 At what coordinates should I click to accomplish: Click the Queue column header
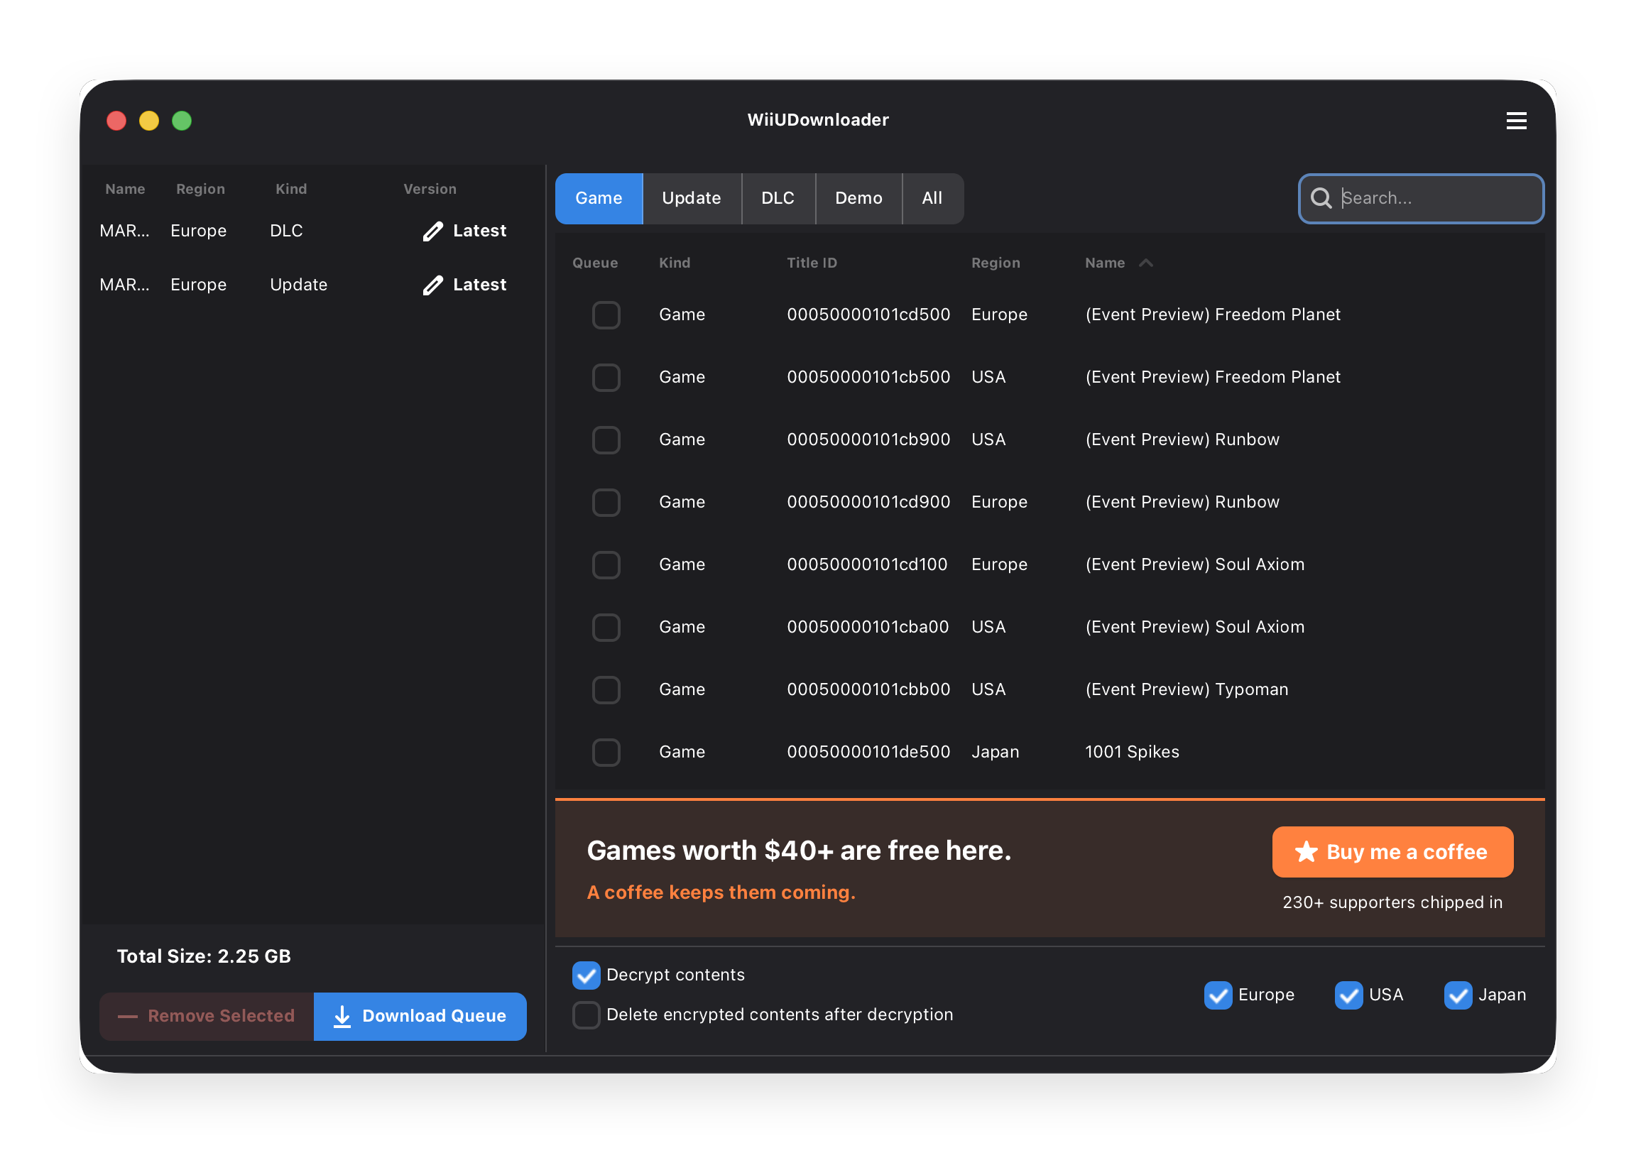click(595, 263)
